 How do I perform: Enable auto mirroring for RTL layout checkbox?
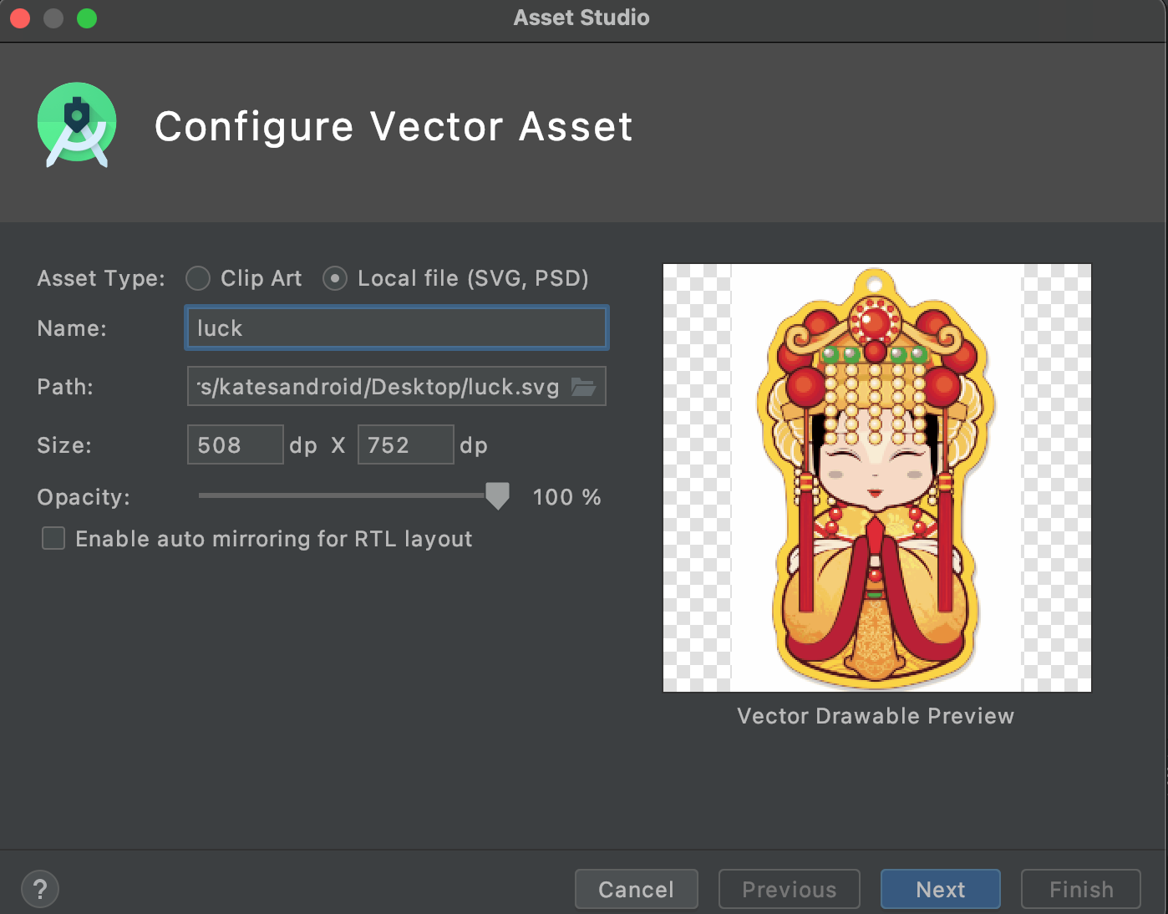(53, 538)
